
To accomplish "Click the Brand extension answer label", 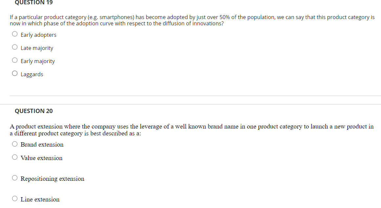I will (42, 145).
